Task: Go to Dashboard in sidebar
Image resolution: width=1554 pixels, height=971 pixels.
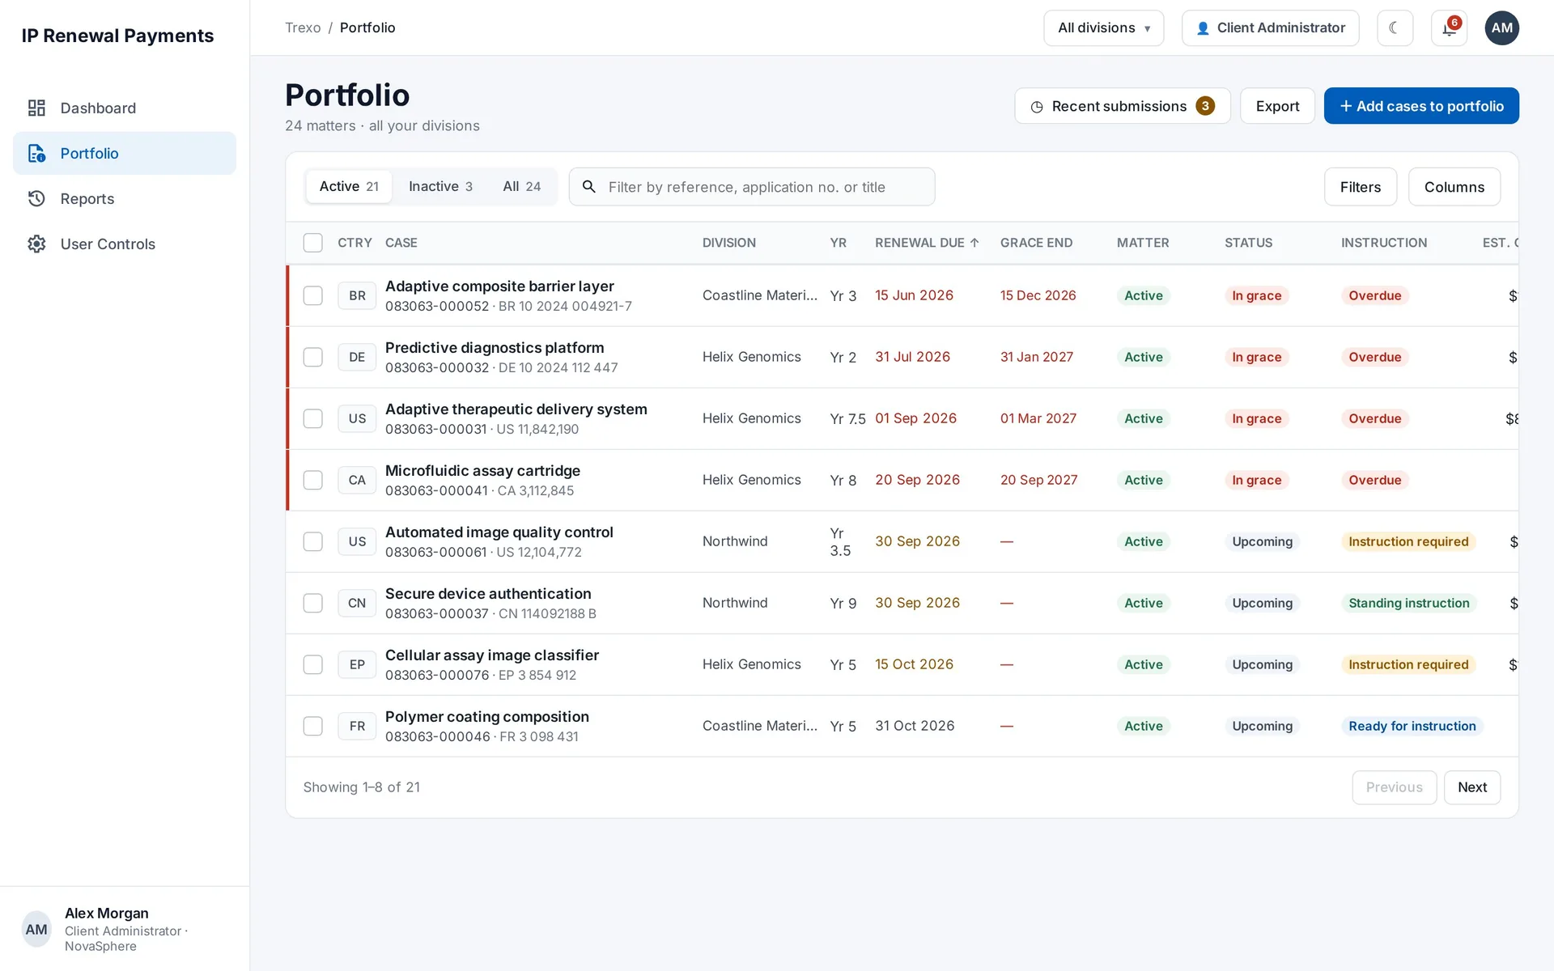Action: click(125, 108)
